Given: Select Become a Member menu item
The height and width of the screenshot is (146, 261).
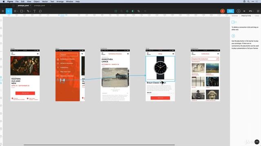Looking at the screenshot, I should 67,76.
